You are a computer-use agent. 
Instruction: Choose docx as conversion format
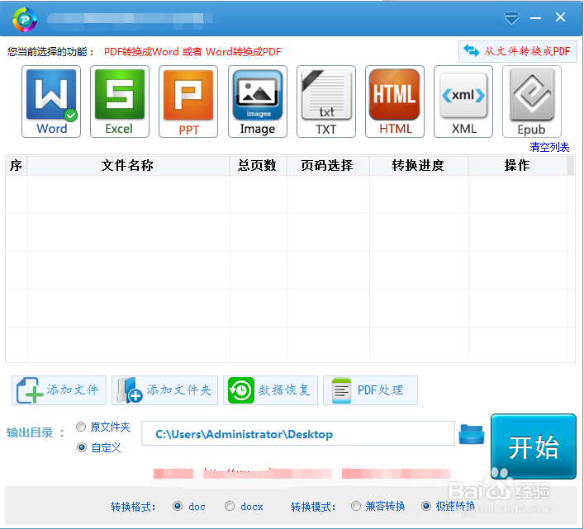244,507
